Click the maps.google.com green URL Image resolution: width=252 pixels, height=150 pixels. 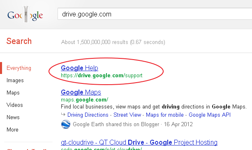pos(85,100)
